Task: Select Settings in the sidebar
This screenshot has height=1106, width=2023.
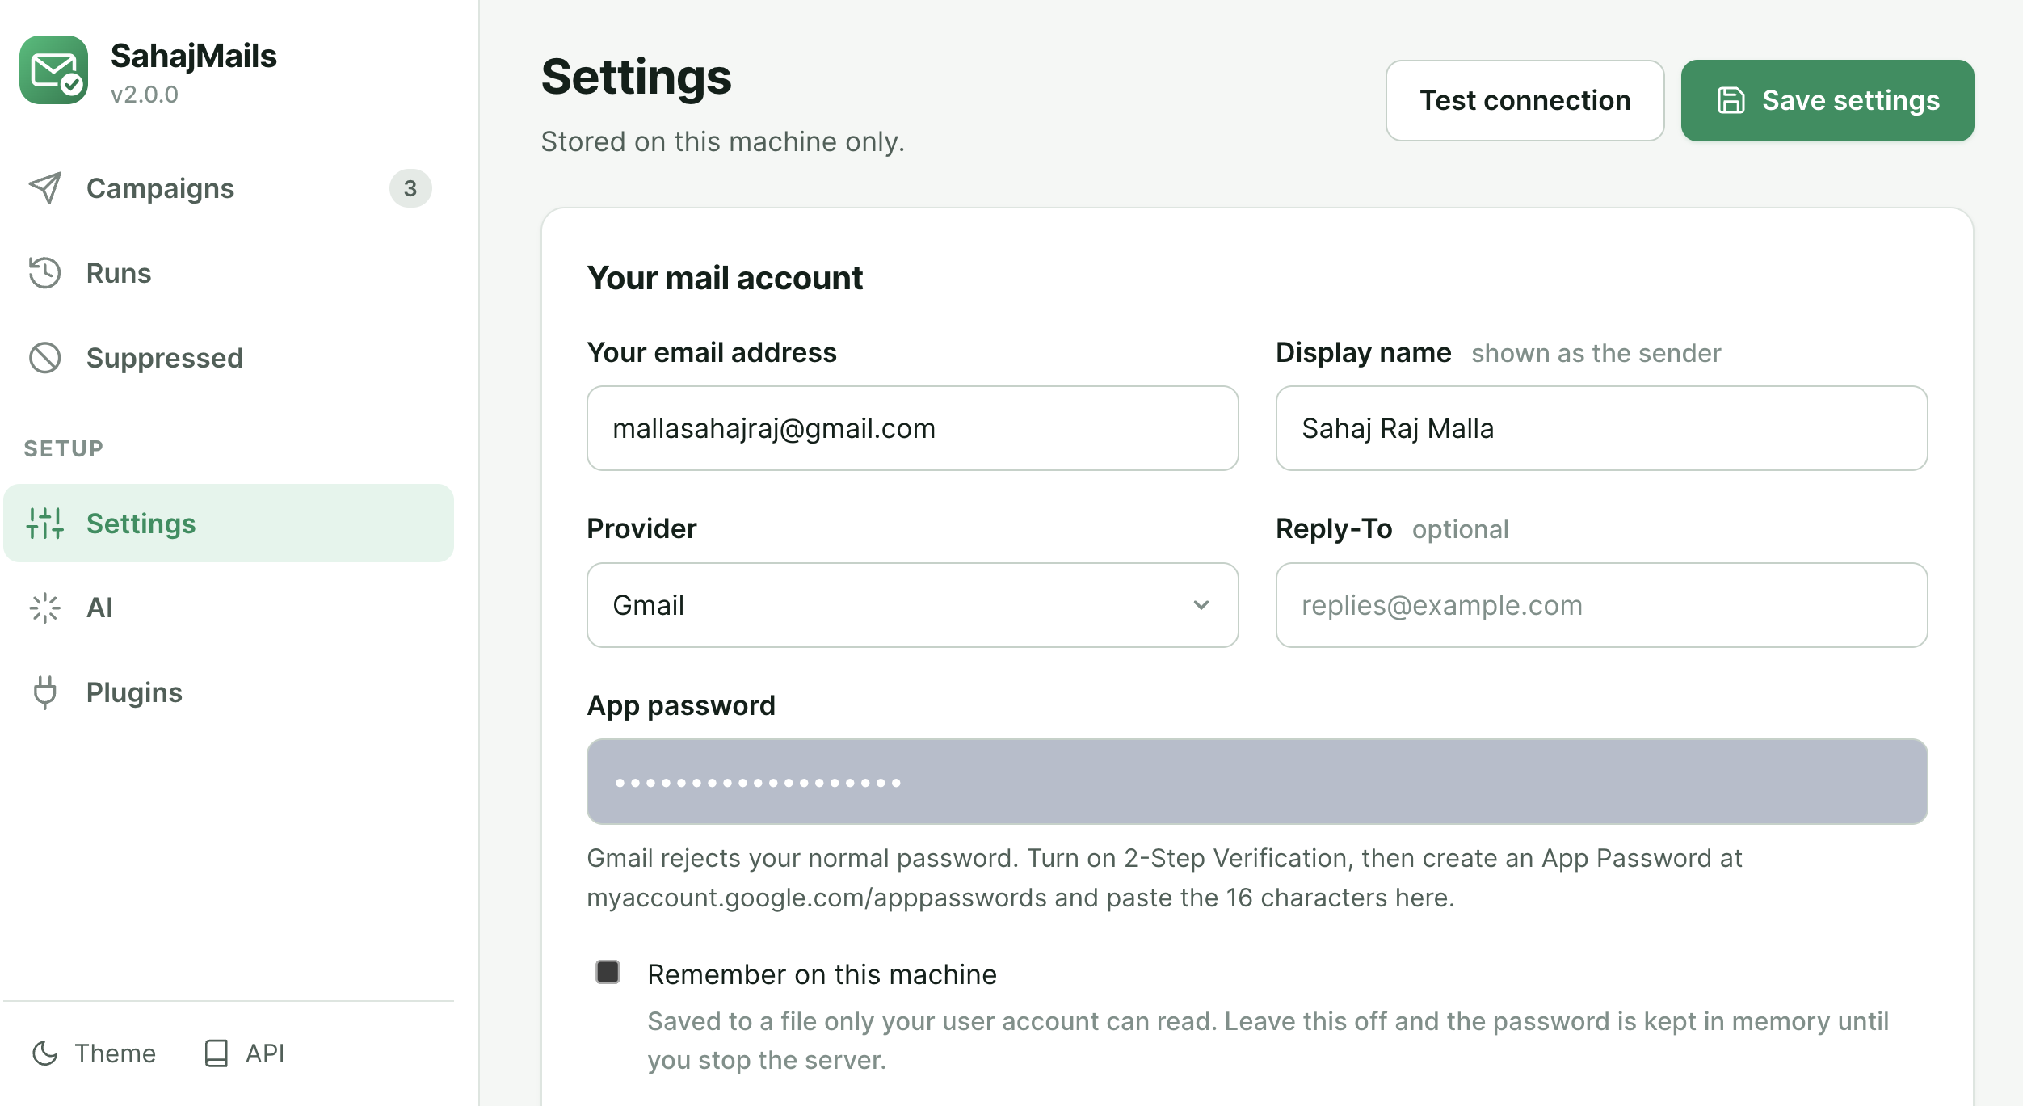Action: click(229, 524)
